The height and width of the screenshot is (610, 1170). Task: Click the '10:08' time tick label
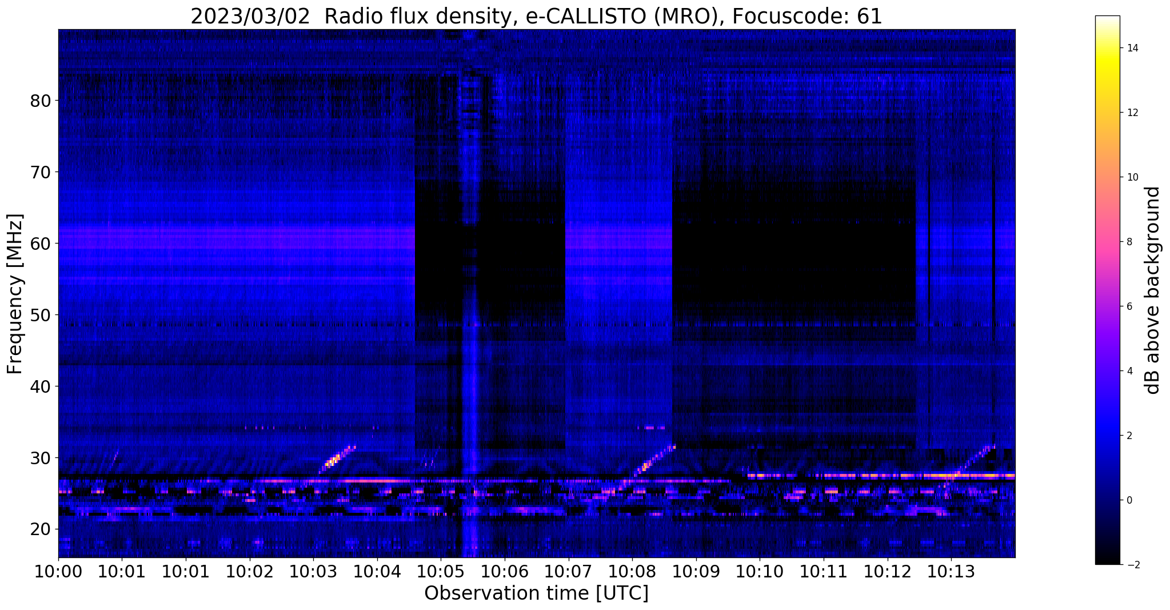pyautogui.click(x=632, y=572)
